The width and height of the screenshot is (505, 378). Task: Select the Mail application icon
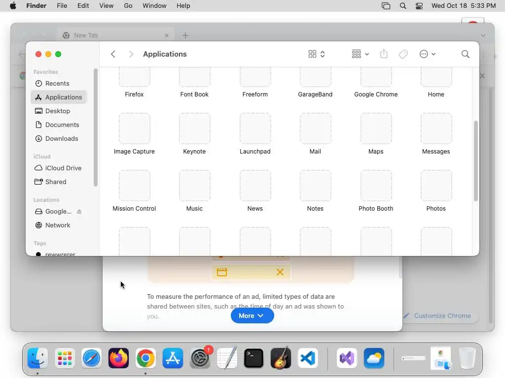[x=315, y=128]
